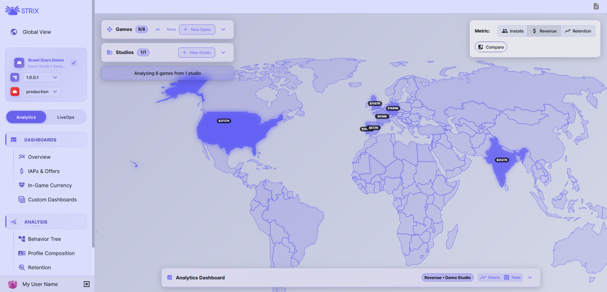Switch to the LiveOps tab
607x292 pixels.
pyautogui.click(x=66, y=117)
